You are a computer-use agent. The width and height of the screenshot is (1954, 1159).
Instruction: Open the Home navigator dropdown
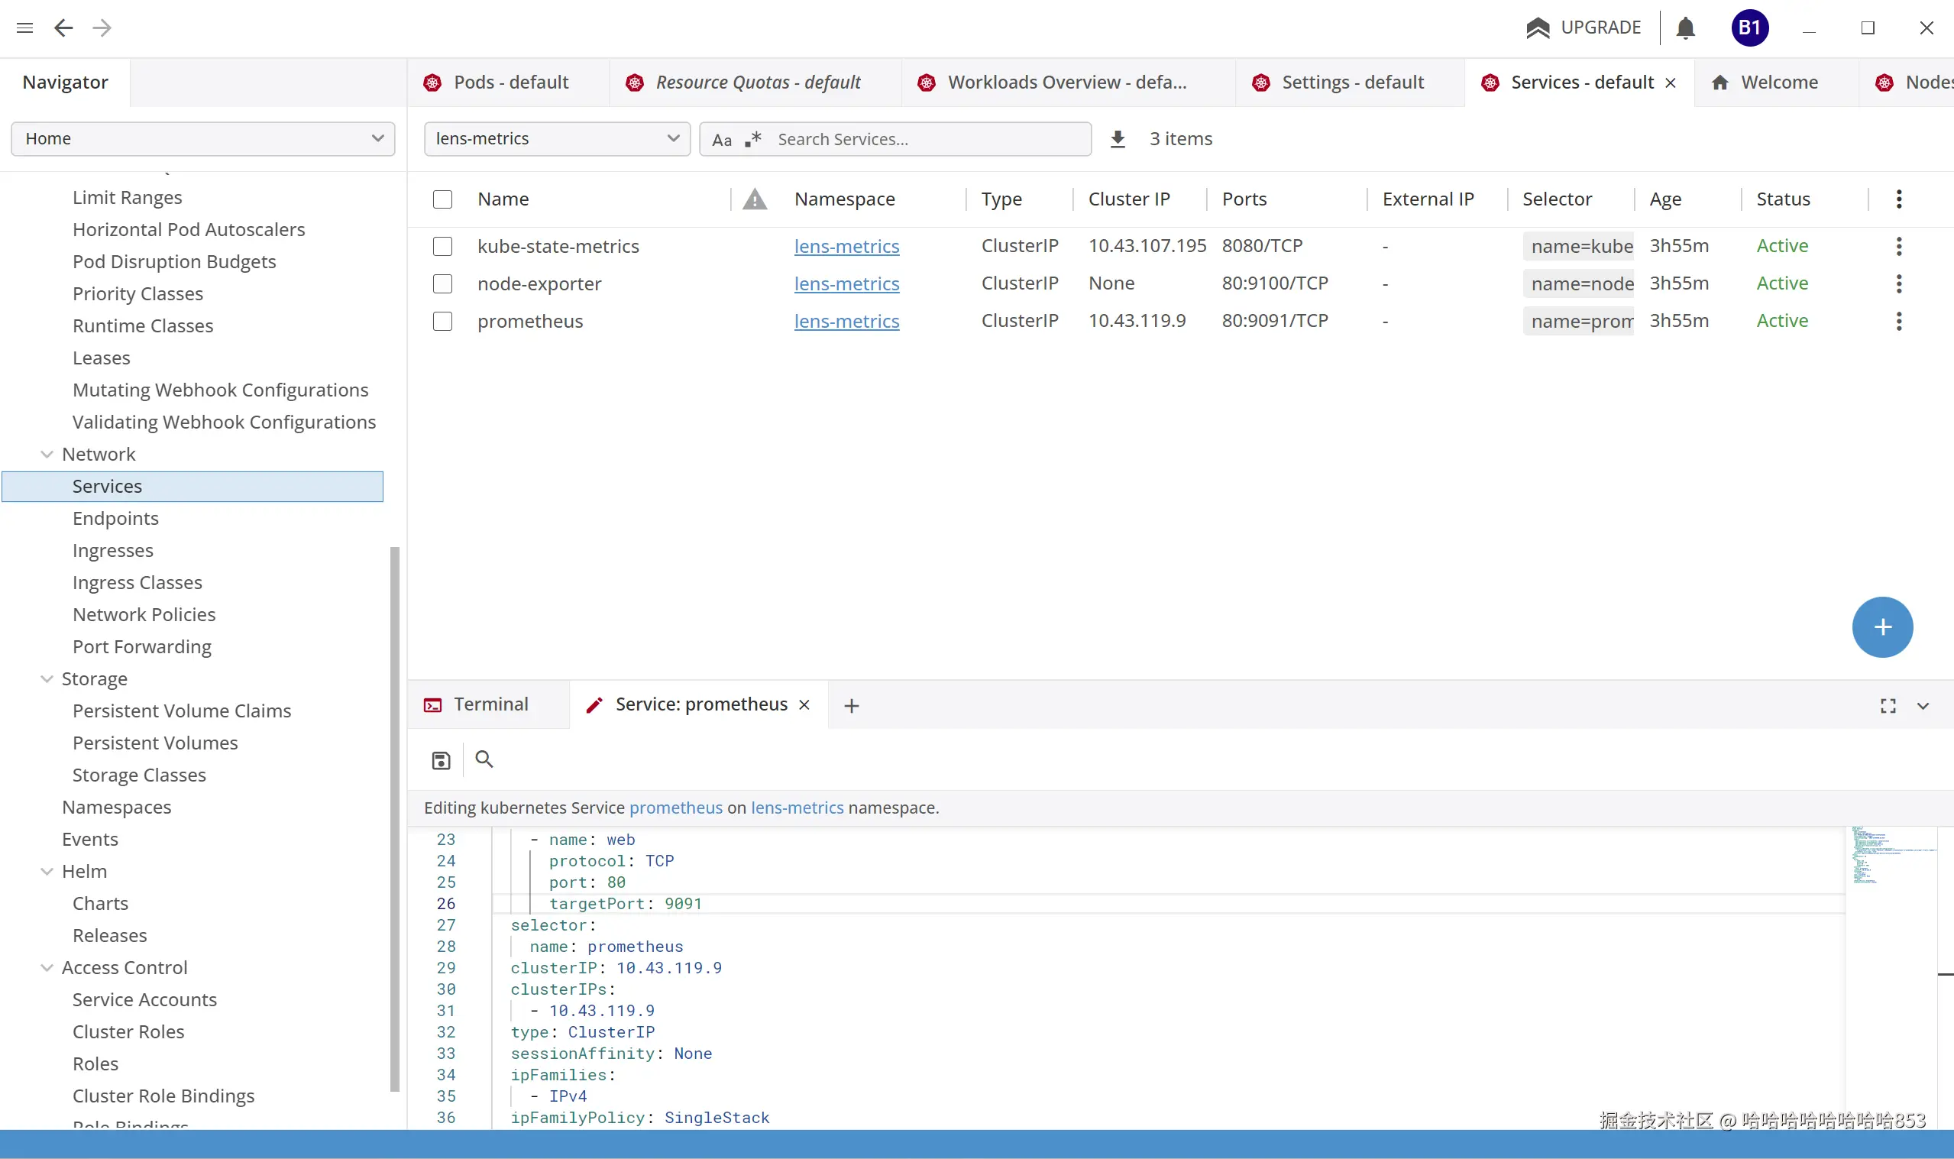pos(203,139)
